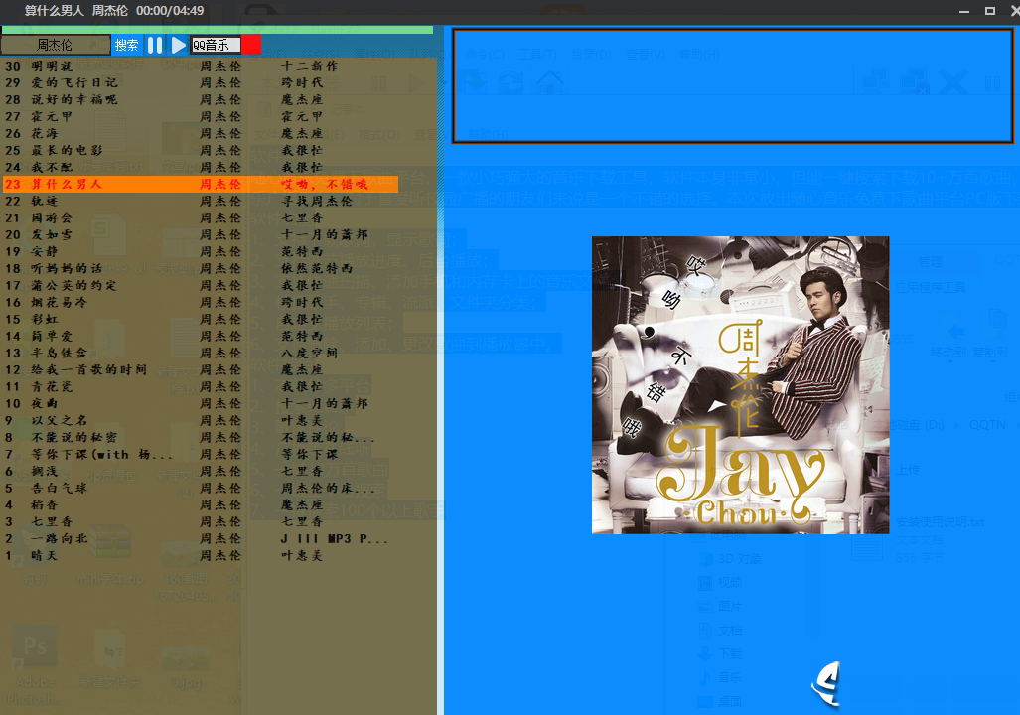This screenshot has width=1020, height=715.
Task: Click the Jay Chou album cover image
Action: (740, 385)
